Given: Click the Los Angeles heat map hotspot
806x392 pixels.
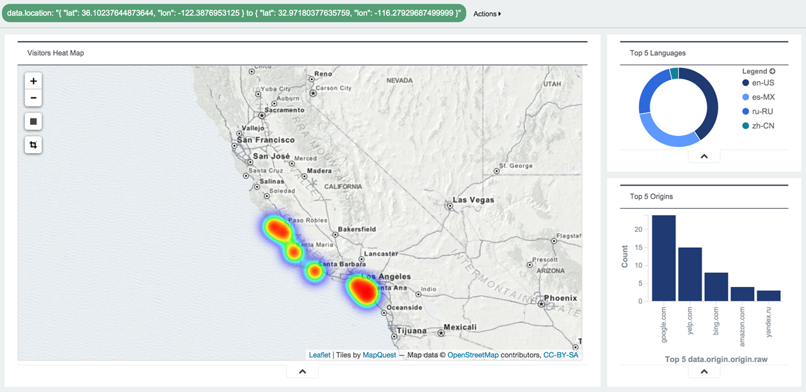Looking at the screenshot, I should coord(363,289).
